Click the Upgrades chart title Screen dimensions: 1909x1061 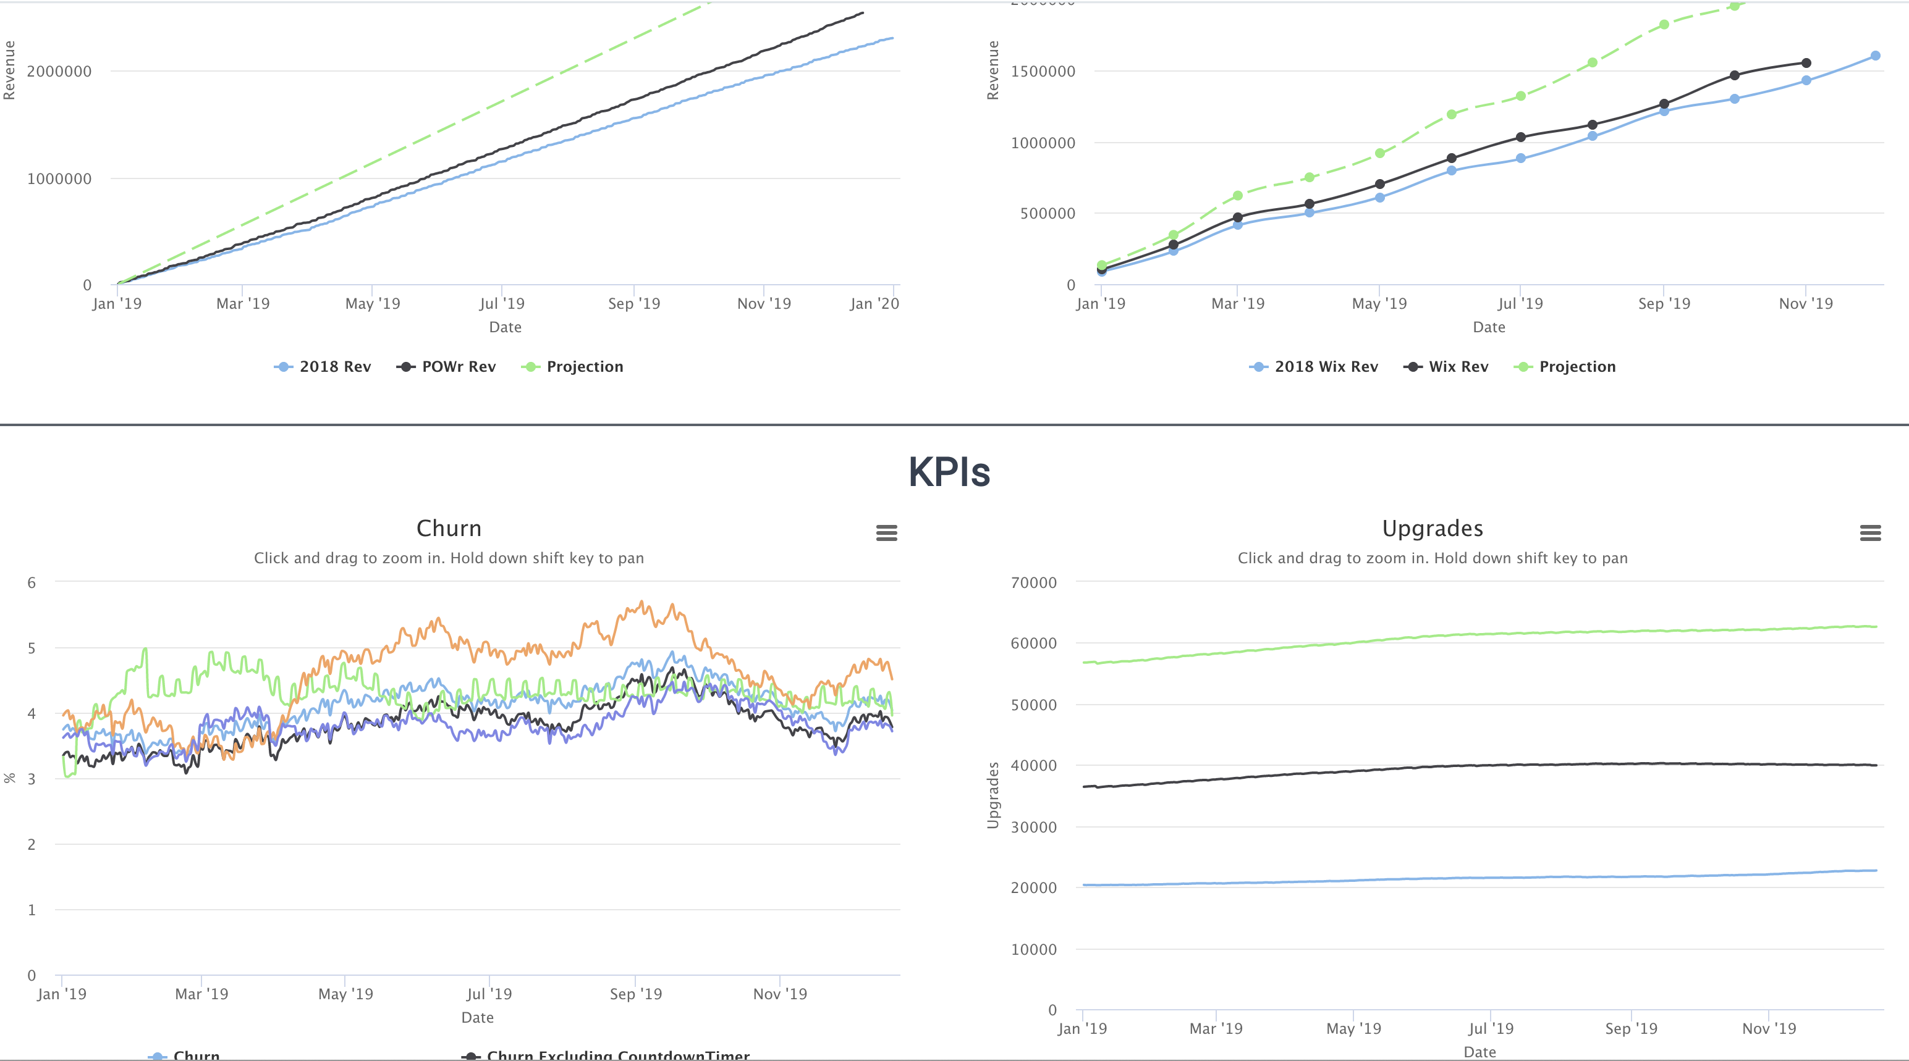[1432, 528]
